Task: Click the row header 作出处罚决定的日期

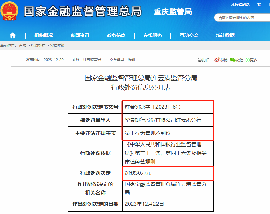Action: pyautogui.click(x=95, y=204)
